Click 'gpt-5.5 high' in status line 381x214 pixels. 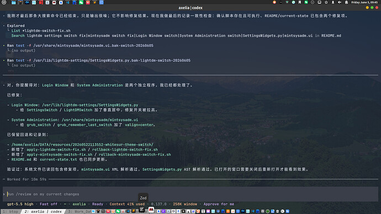[20, 204]
